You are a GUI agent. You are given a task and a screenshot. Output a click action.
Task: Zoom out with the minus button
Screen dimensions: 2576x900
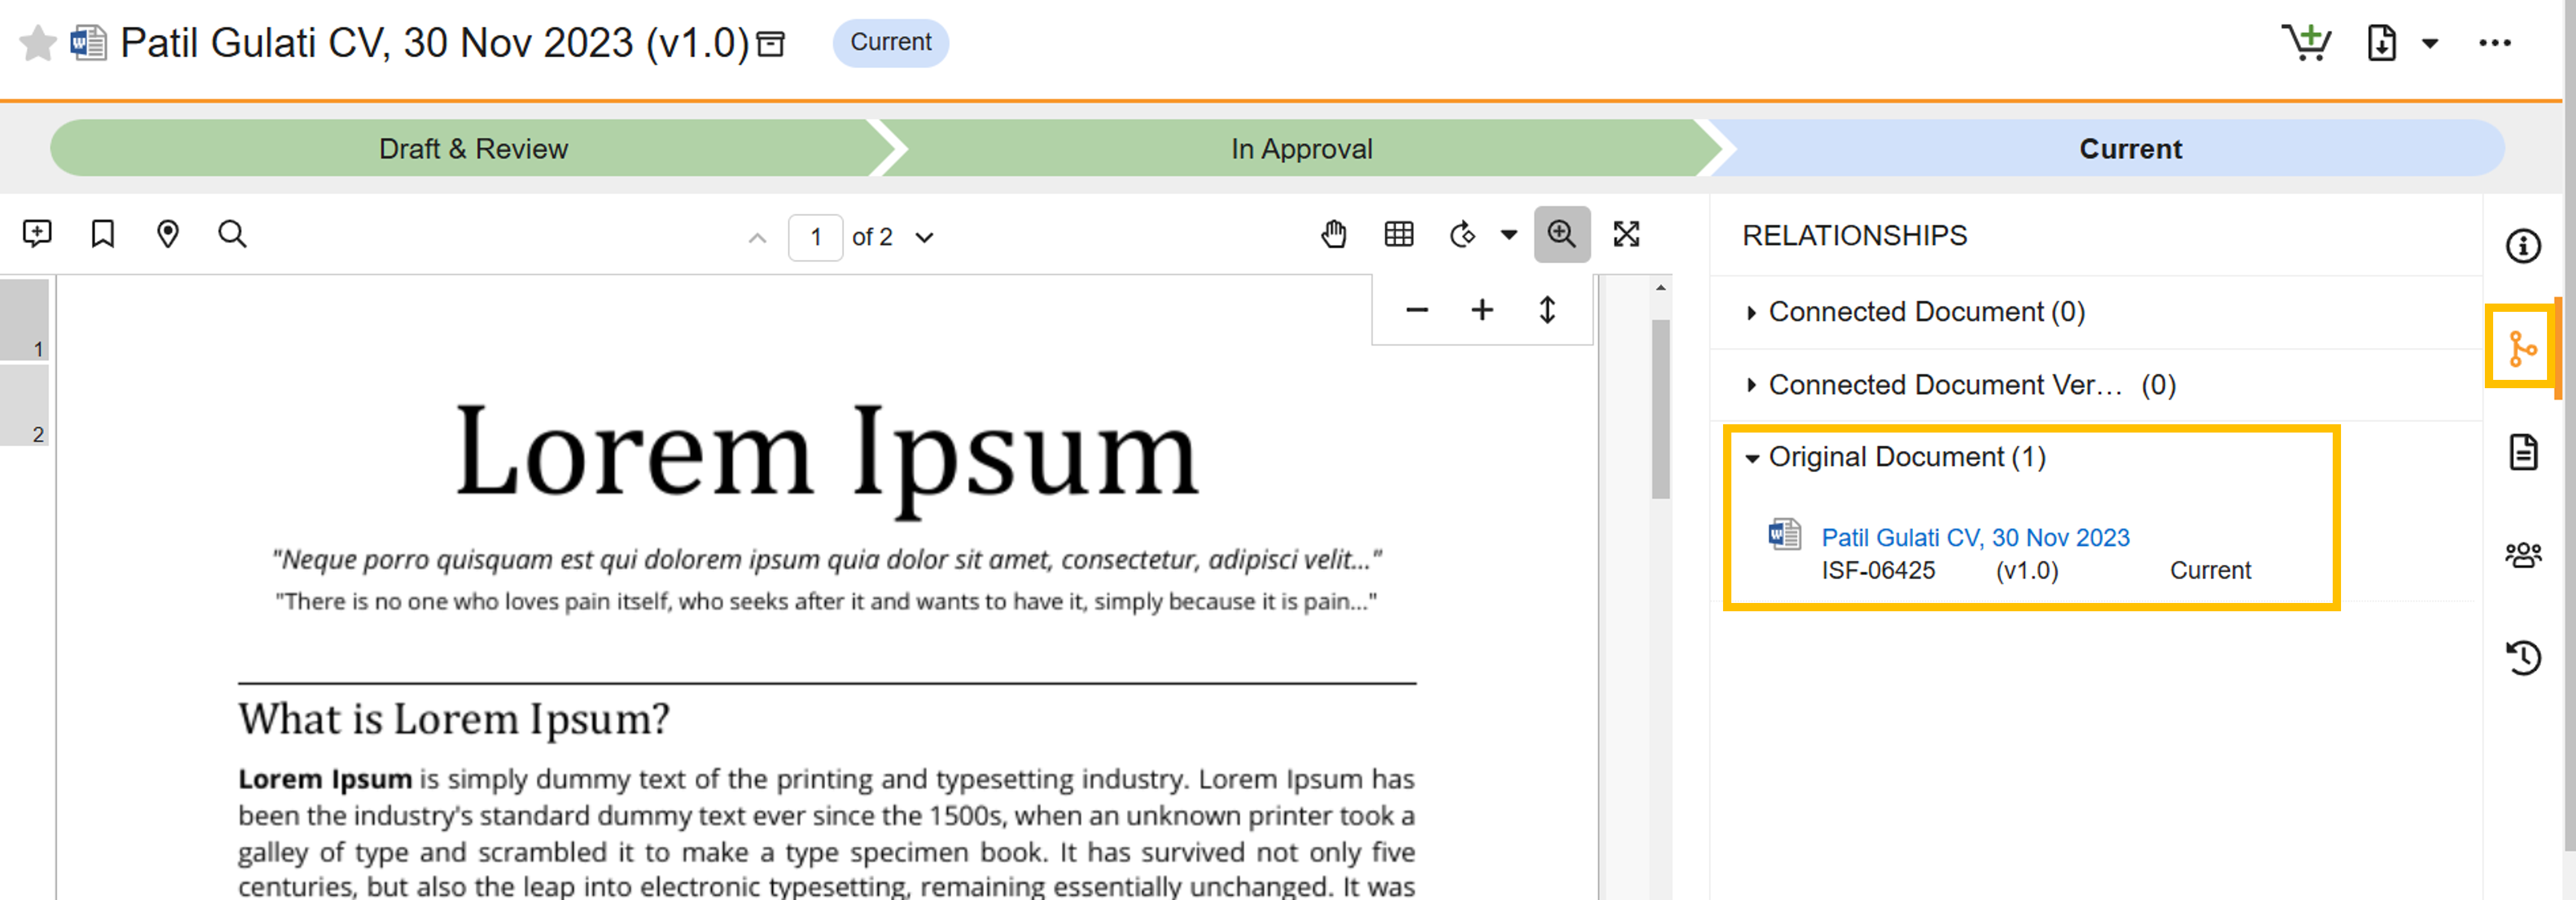[x=1416, y=310]
